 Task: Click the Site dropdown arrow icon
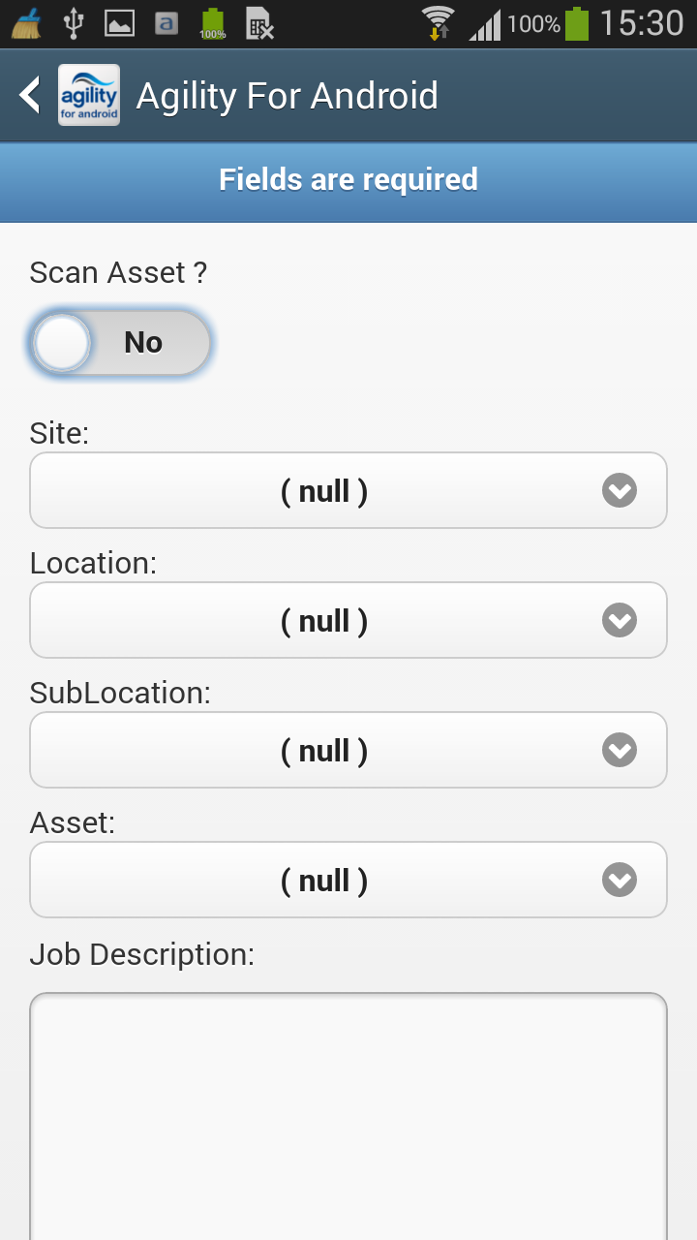point(620,491)
